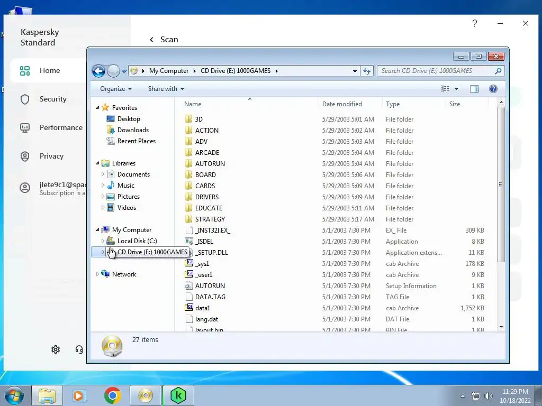Select the Music library
This screenshot has height=406, width=542.
point(125,186)
